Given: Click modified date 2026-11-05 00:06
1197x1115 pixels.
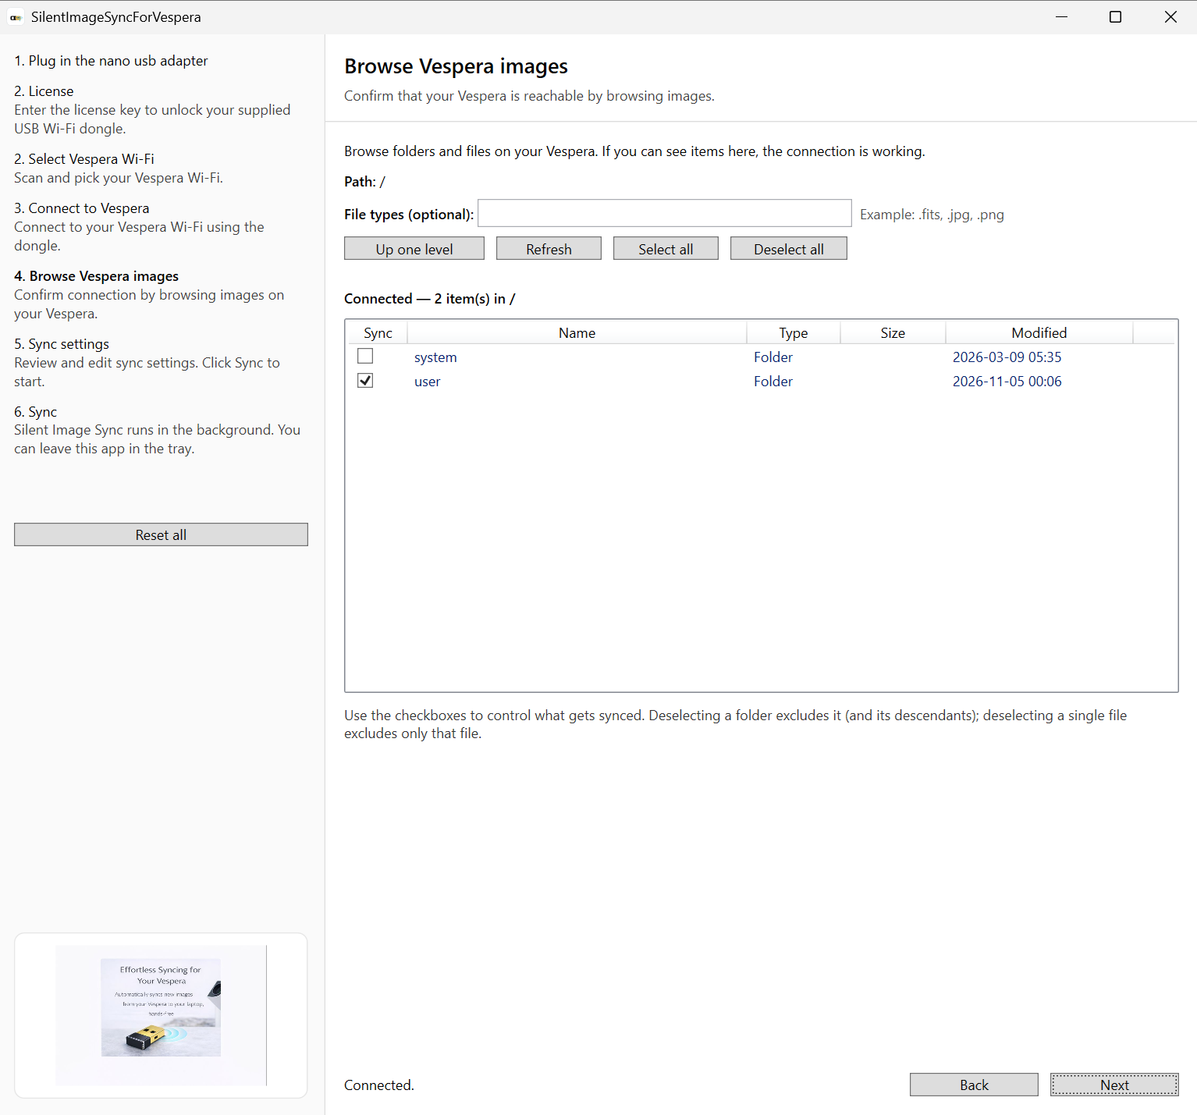Looking at the screenshot, I should point(1007,382).
